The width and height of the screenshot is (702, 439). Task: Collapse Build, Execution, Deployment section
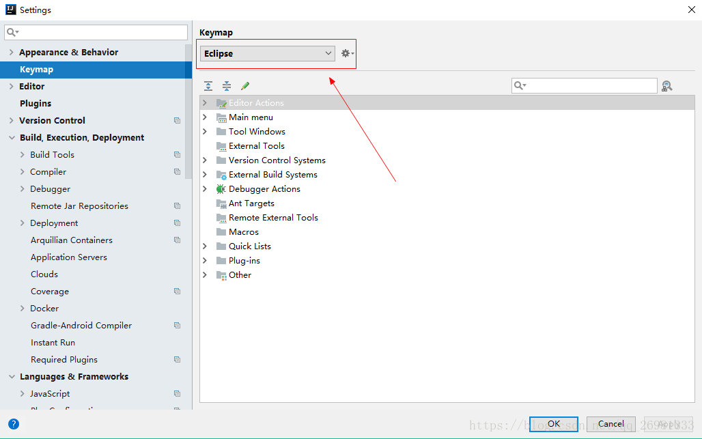(12, 138)
